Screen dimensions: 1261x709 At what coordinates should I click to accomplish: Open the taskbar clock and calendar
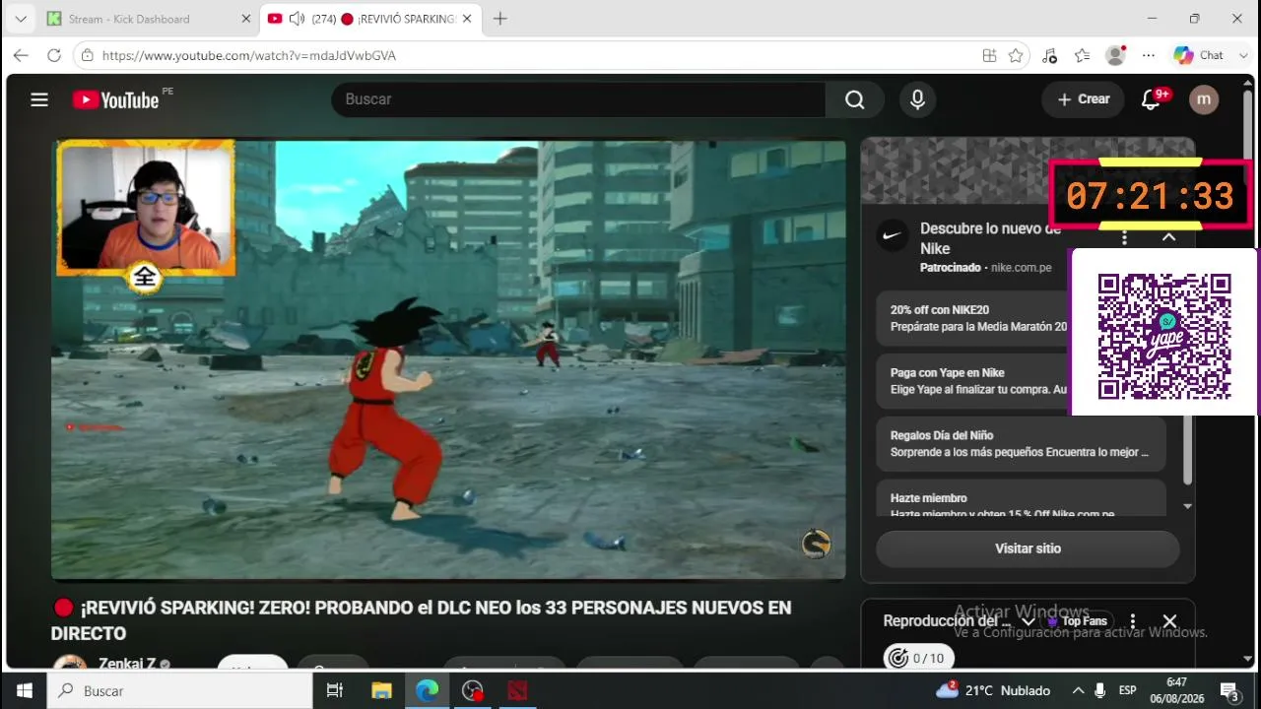click(x=1176, y=690)
